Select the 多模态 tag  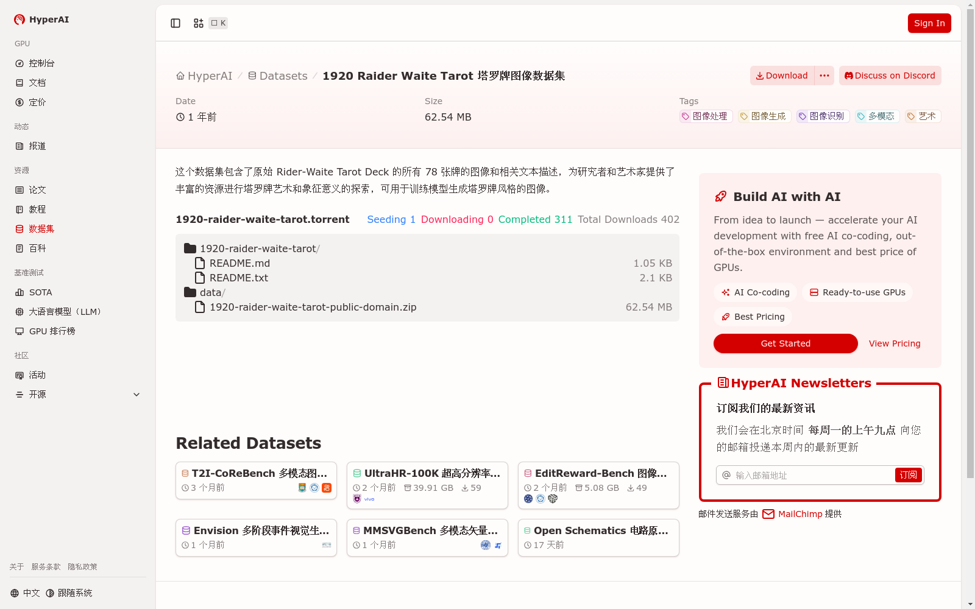877,116
